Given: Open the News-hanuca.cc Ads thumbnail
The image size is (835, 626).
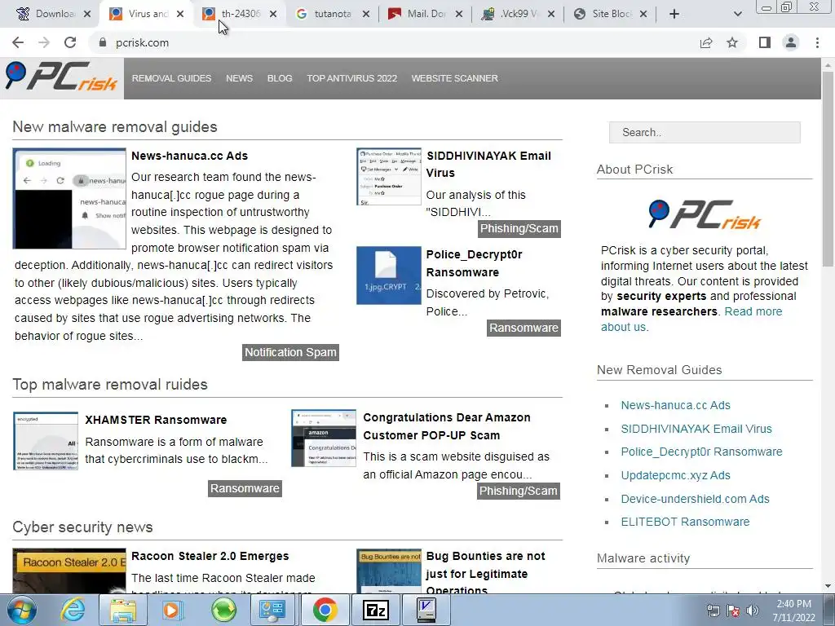Looking at the screenshot, I should (x=69, y=199).
